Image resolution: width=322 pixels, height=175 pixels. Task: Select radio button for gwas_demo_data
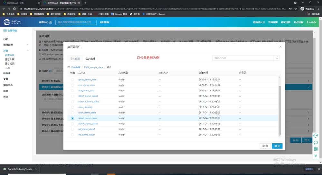[x=72, y=79]
